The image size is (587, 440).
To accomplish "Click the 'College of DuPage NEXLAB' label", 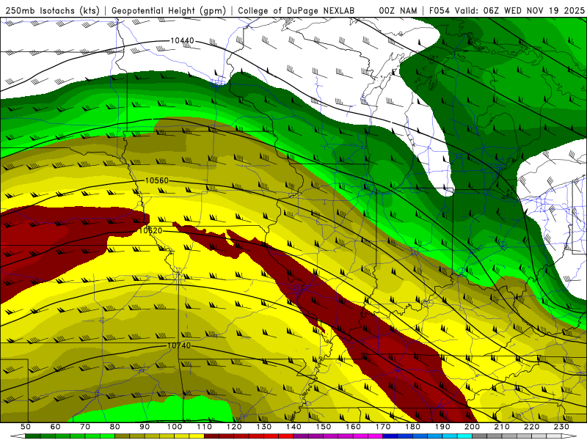I will (x=296, y=11).
